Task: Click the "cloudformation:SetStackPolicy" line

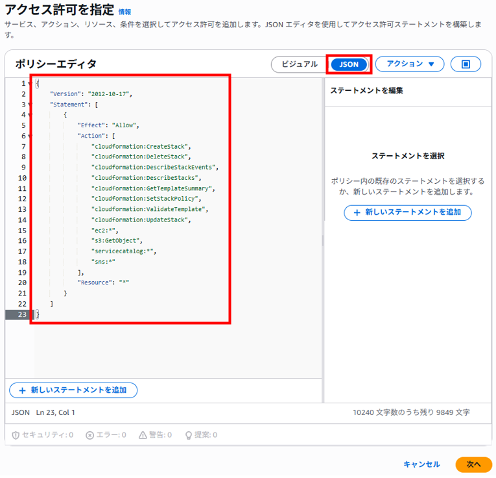Action: click(x=146, y=199)
